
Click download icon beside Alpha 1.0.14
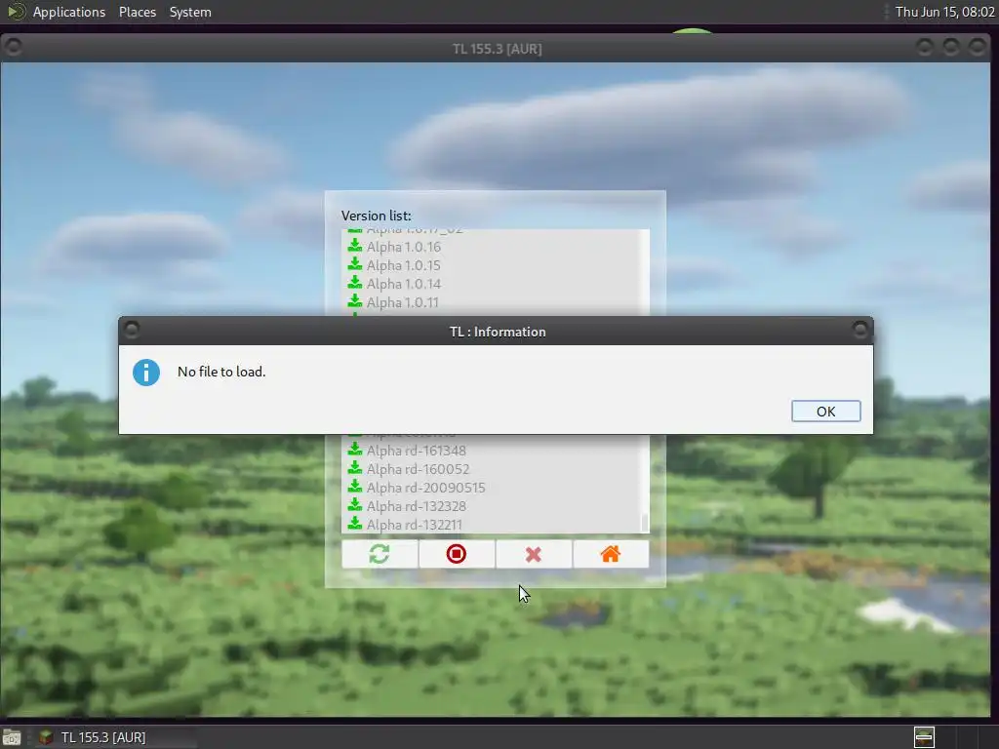[x=355, y=283]
